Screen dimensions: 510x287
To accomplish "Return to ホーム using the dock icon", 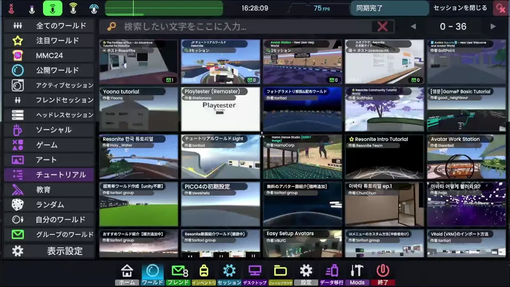I will click(x=127, y=273).
